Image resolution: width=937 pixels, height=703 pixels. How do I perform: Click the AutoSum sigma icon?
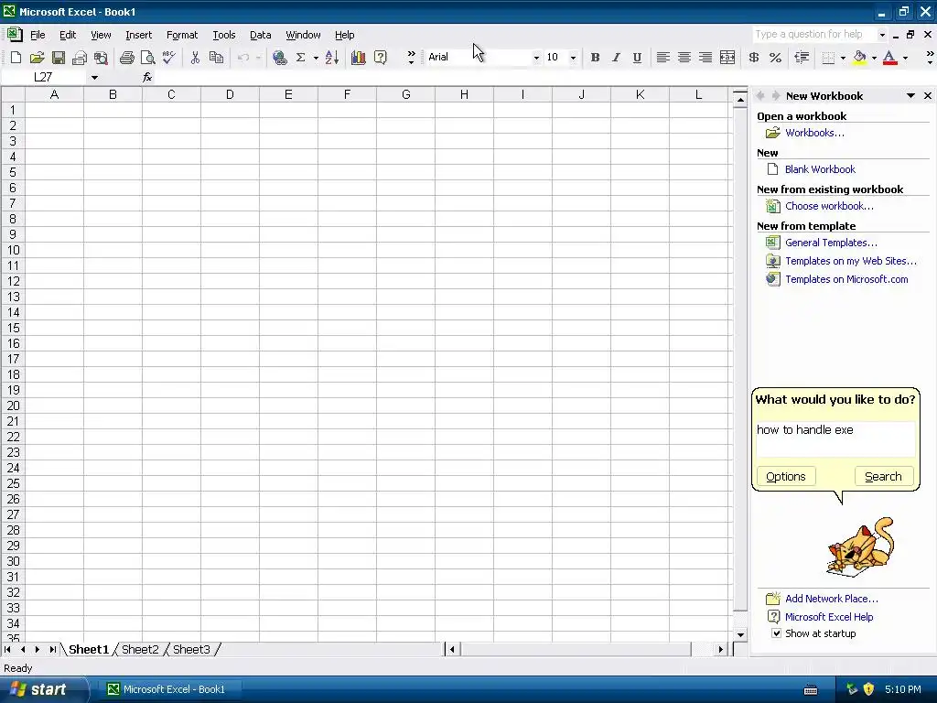click(x=300, y=58)
